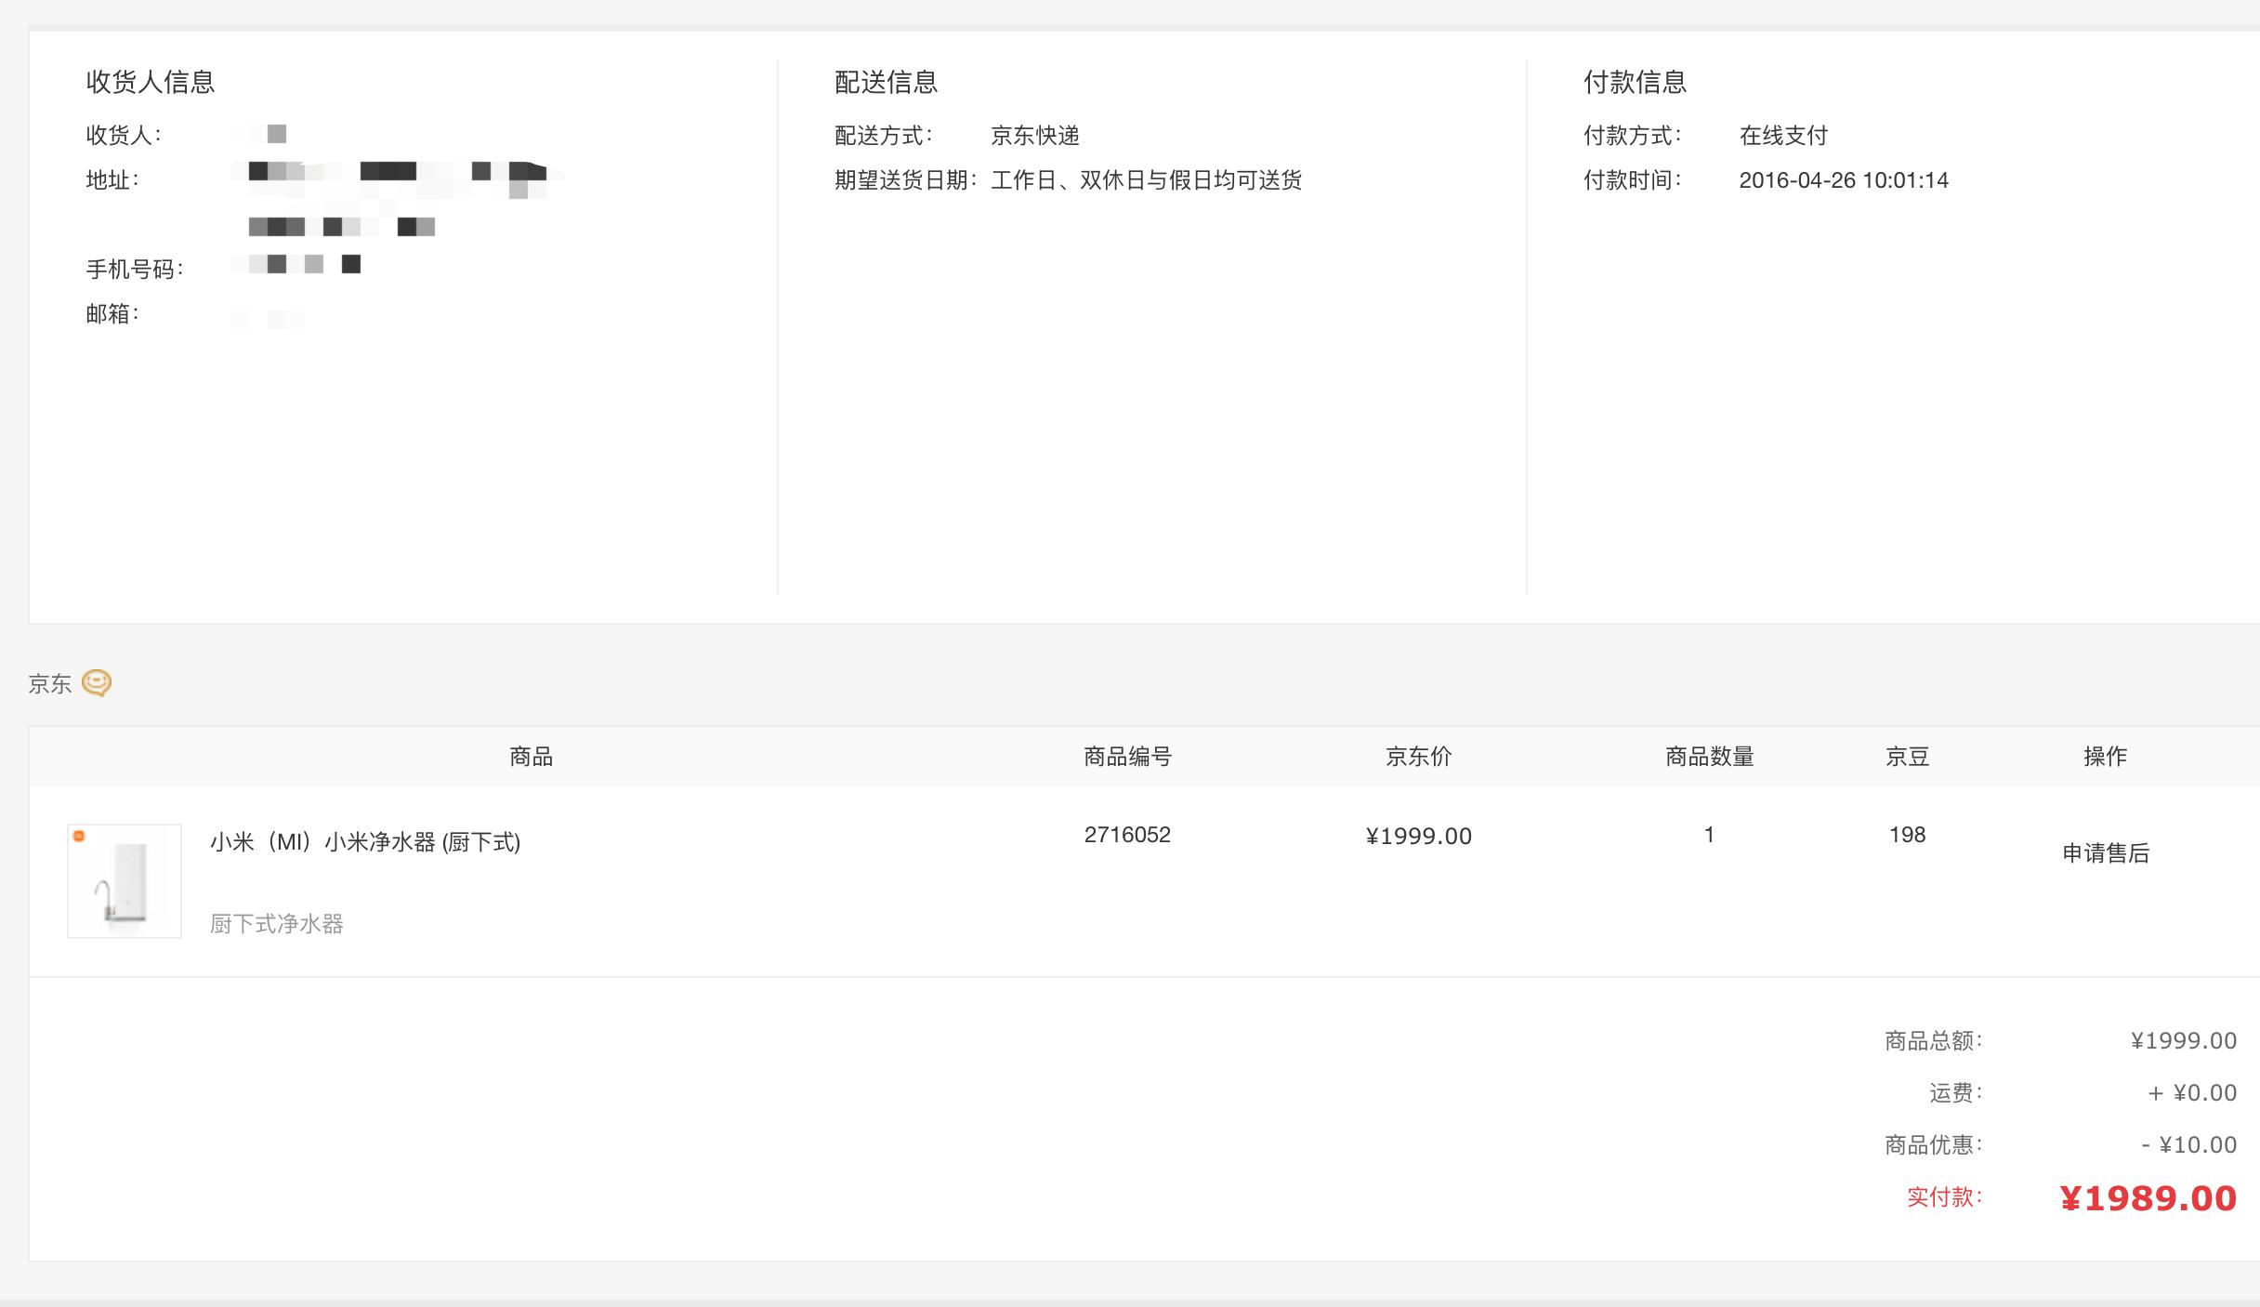Click the orange Mi logo badge on thumbnail

pyautogui.click(x=79, y=836)
